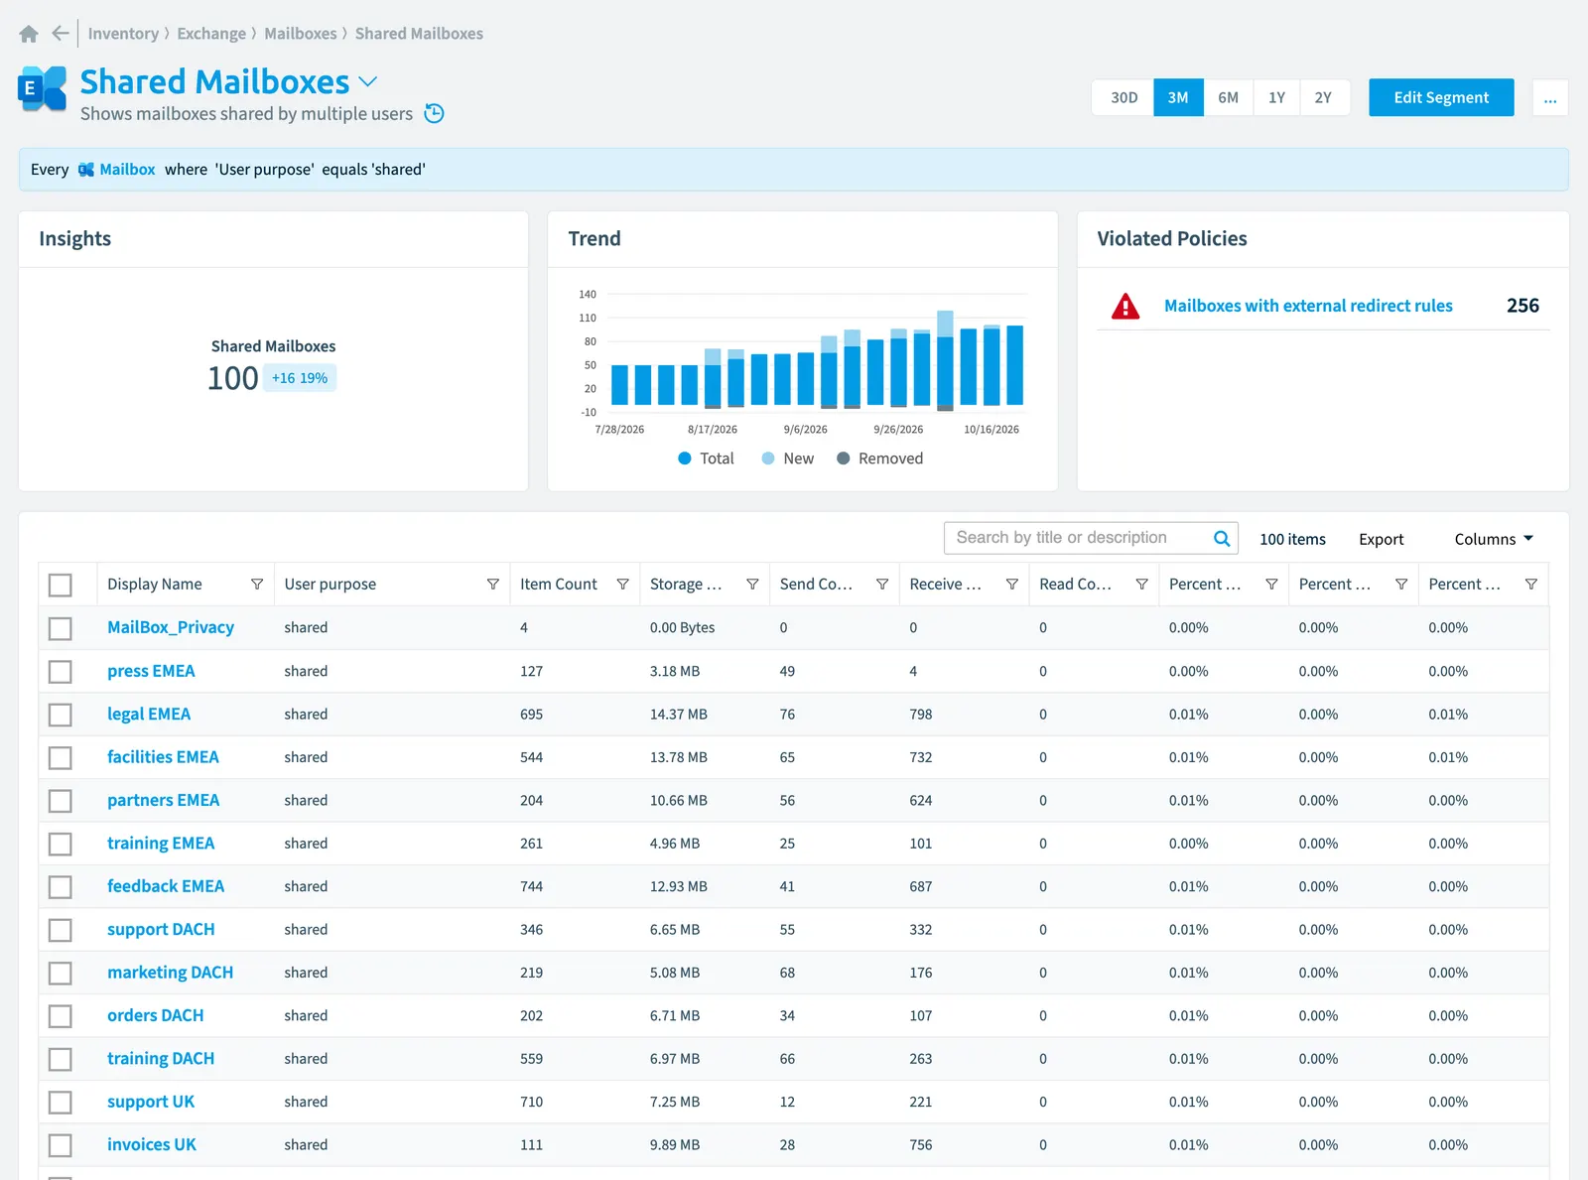
Task: Click the Mailbox link in the query bar
Action: point(127,170)
